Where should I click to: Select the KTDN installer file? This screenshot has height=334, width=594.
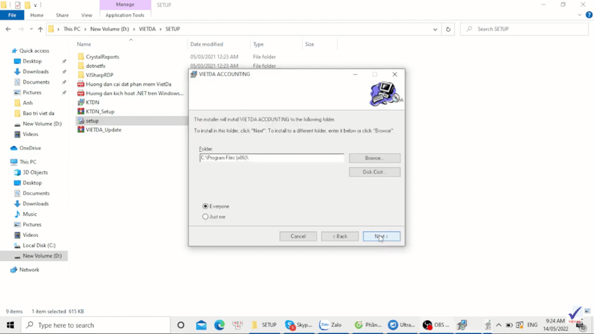click(x=92, y=102)
